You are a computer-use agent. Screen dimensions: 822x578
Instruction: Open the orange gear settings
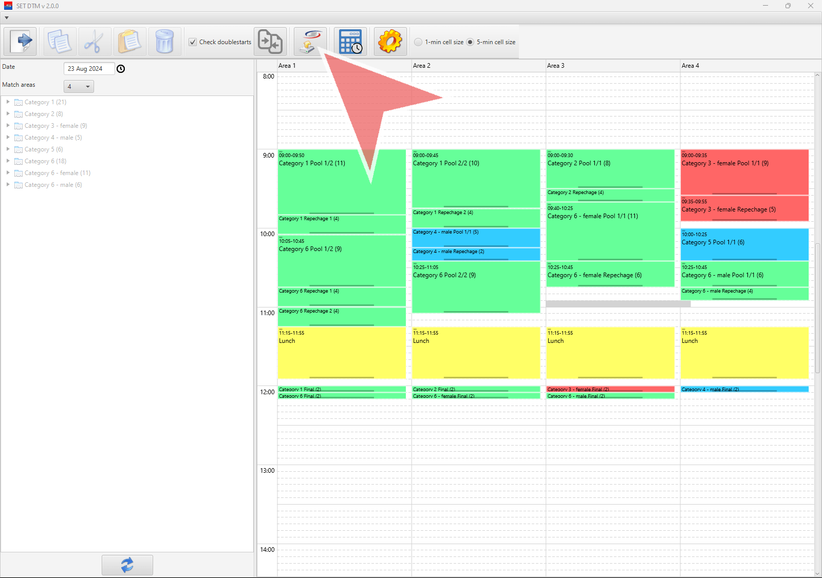coord(390,42)
